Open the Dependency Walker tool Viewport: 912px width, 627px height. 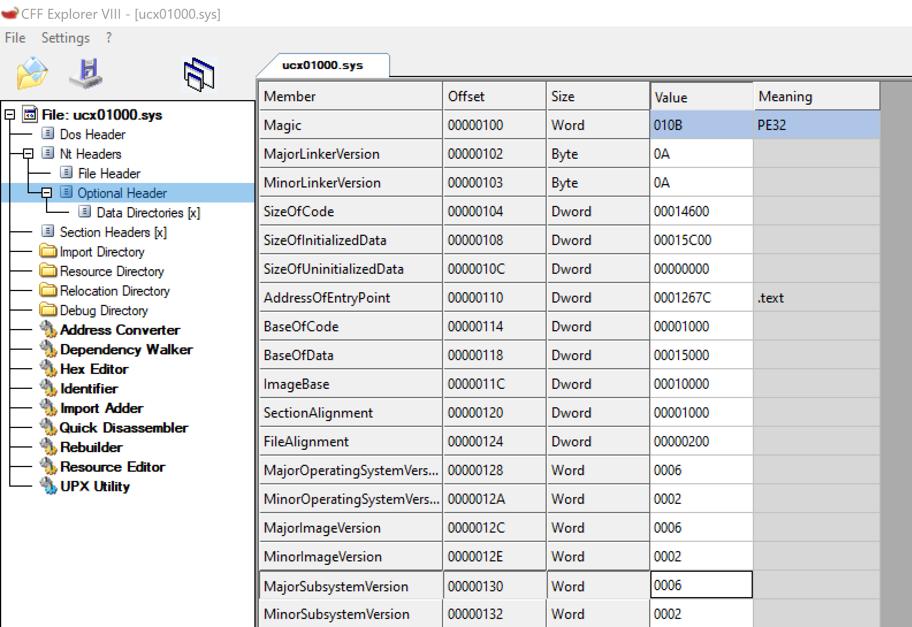click(126, 349)
